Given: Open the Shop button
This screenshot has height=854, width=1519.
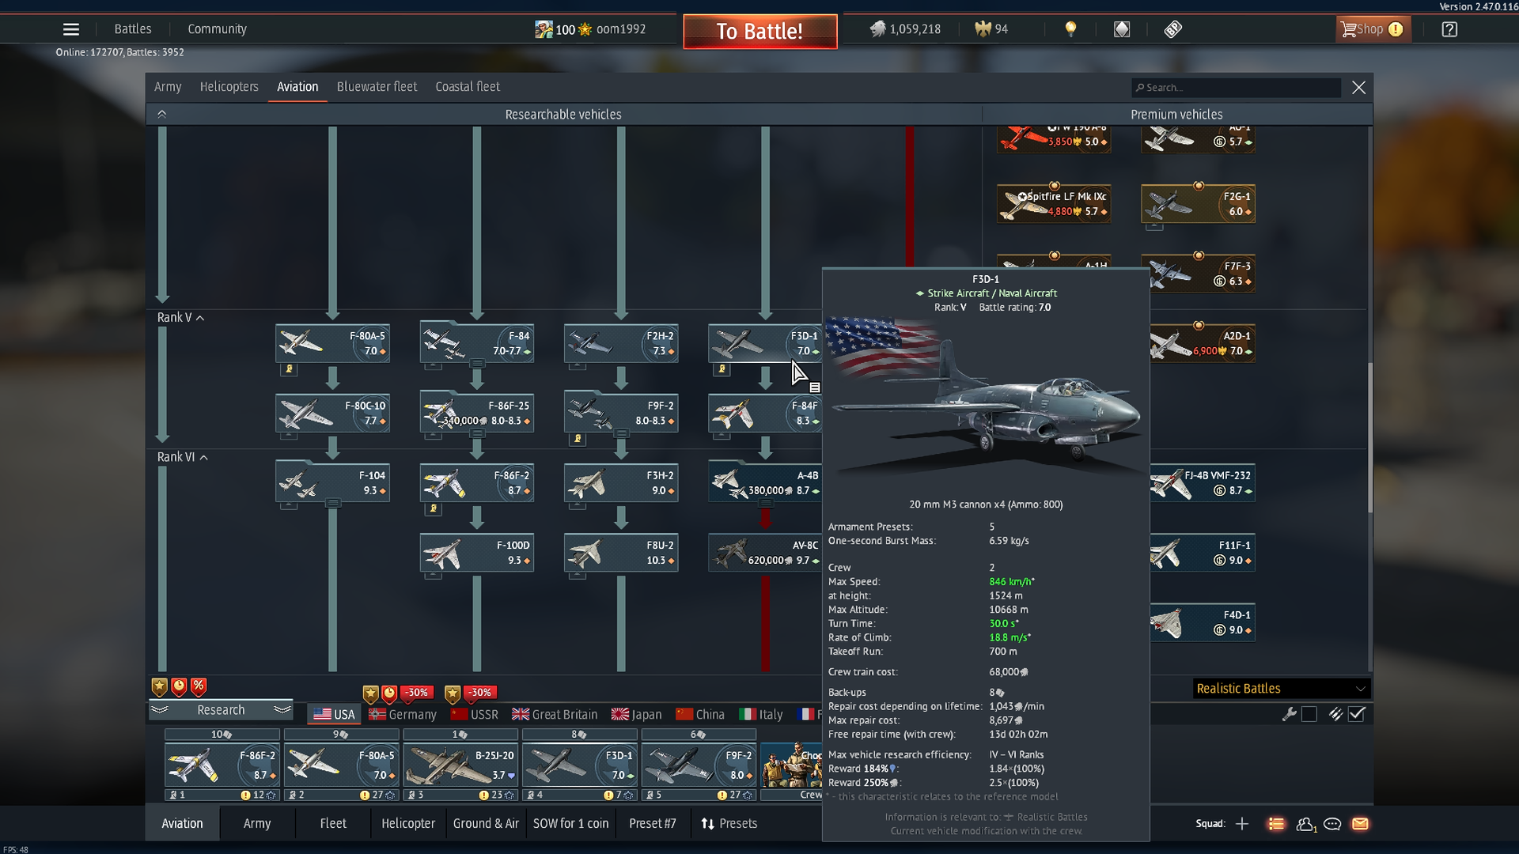Looking at the screenshot, I should pyautogui.click(x=1373, y=29).
